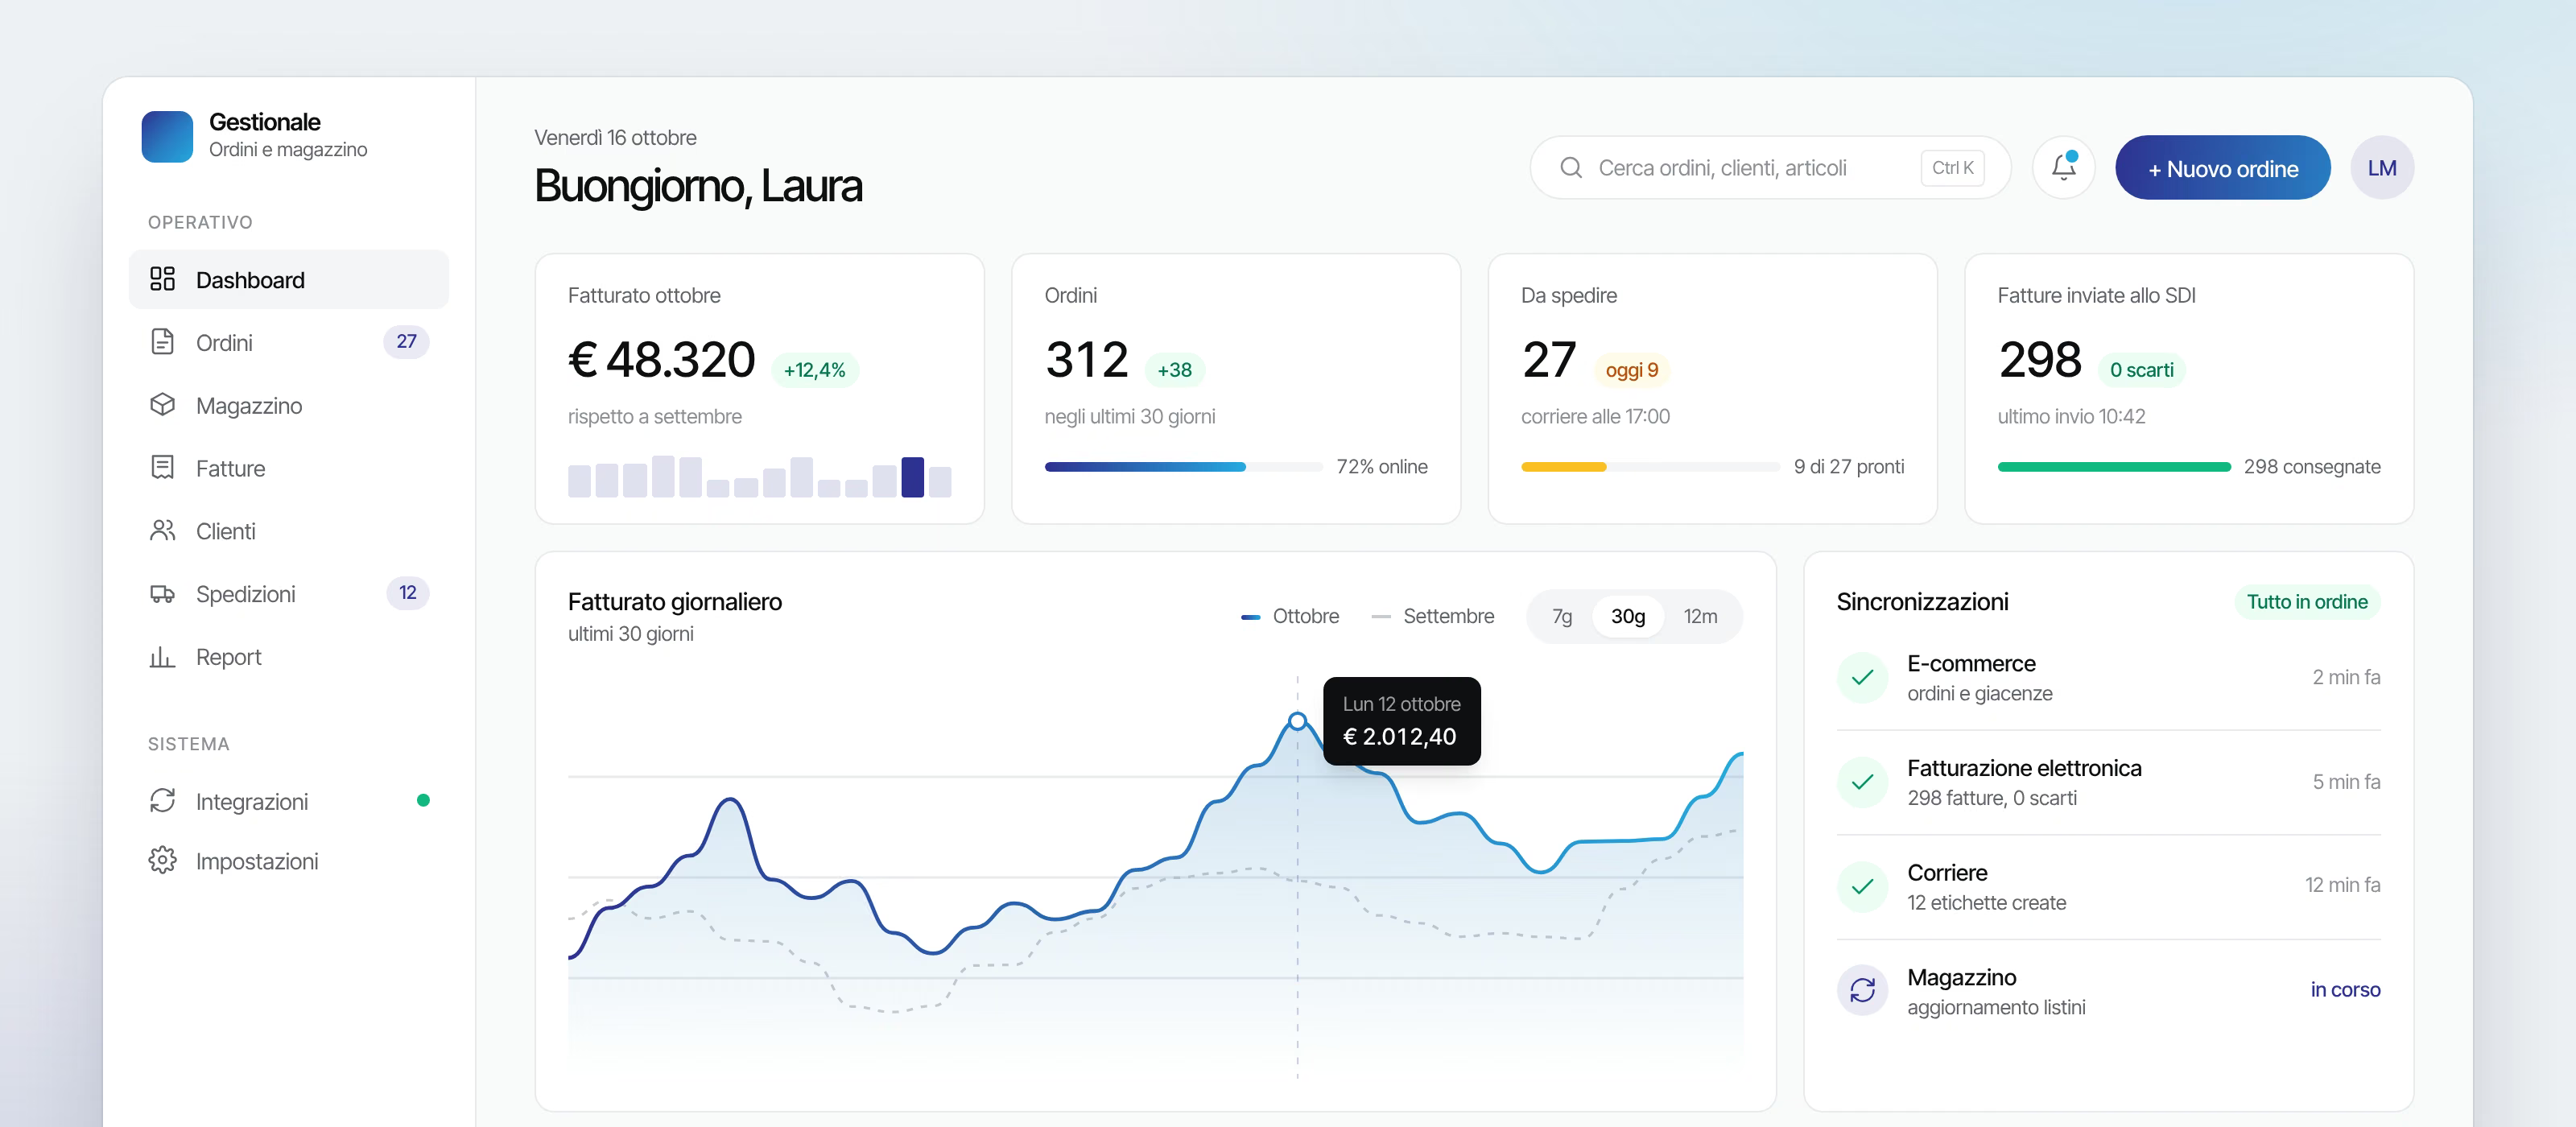The width and height of the screenshot is (2576, 1127).
Task: Switch chart range to 7g
Action: point(1562,616)
